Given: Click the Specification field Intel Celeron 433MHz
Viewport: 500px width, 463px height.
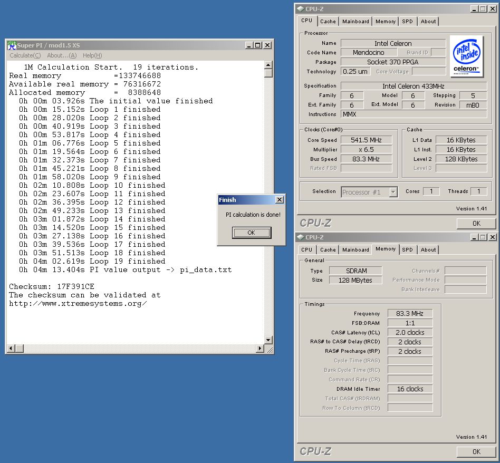Looking at the screenshot, I should [x=414, y=86].
